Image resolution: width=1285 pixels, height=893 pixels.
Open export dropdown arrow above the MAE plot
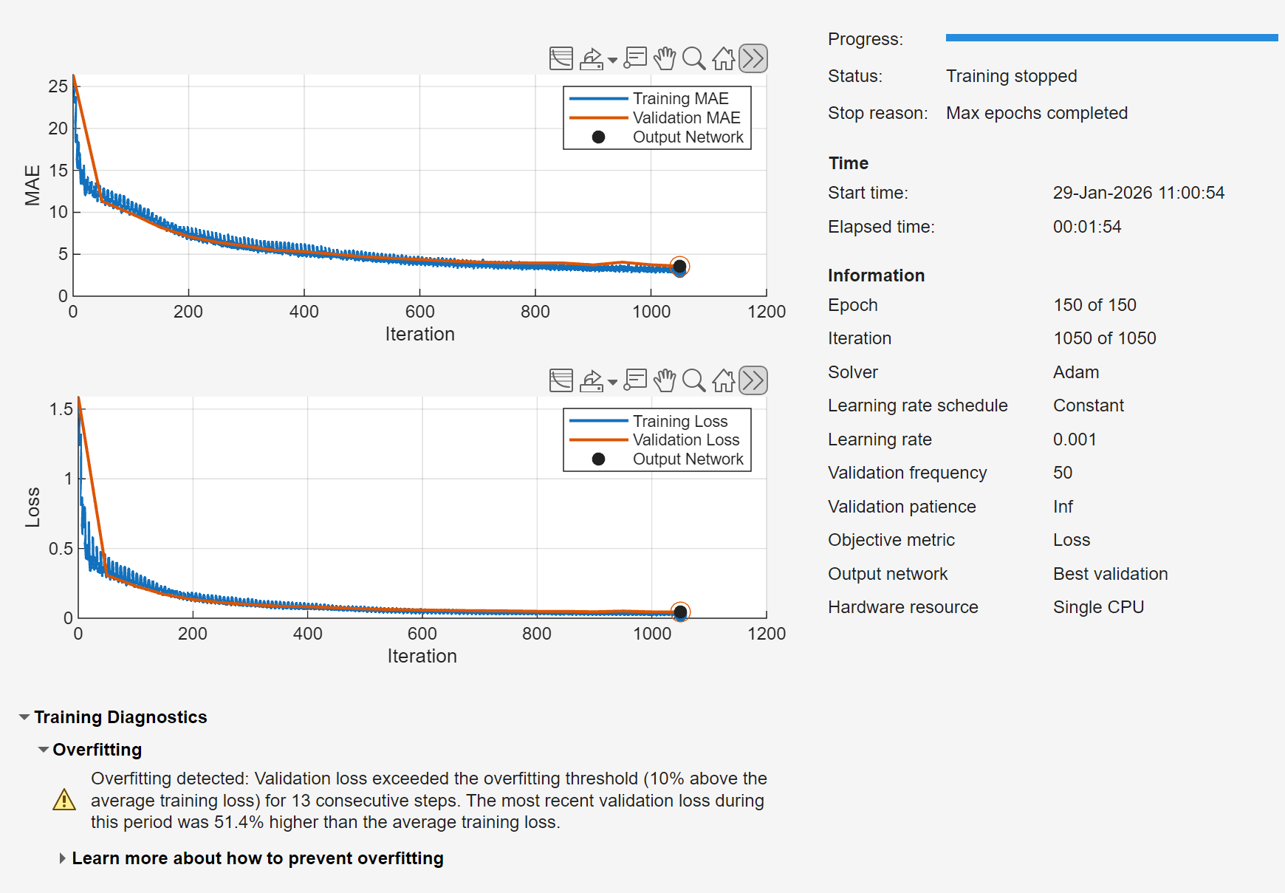pyautogui.click(x=612, y=61)
